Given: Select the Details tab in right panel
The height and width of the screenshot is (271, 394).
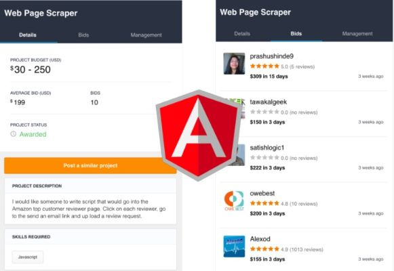Looking at the screenshot, I should [242, 34].
